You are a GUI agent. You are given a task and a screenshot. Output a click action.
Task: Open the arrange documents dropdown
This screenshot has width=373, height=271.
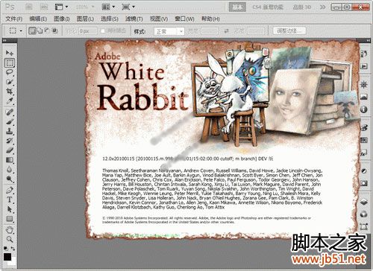108,7
